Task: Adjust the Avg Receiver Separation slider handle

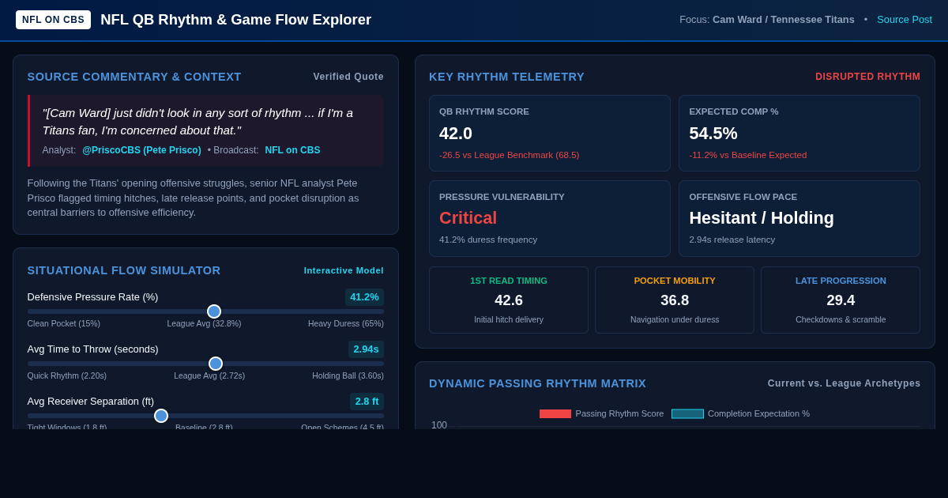Action: pos(161,416)
